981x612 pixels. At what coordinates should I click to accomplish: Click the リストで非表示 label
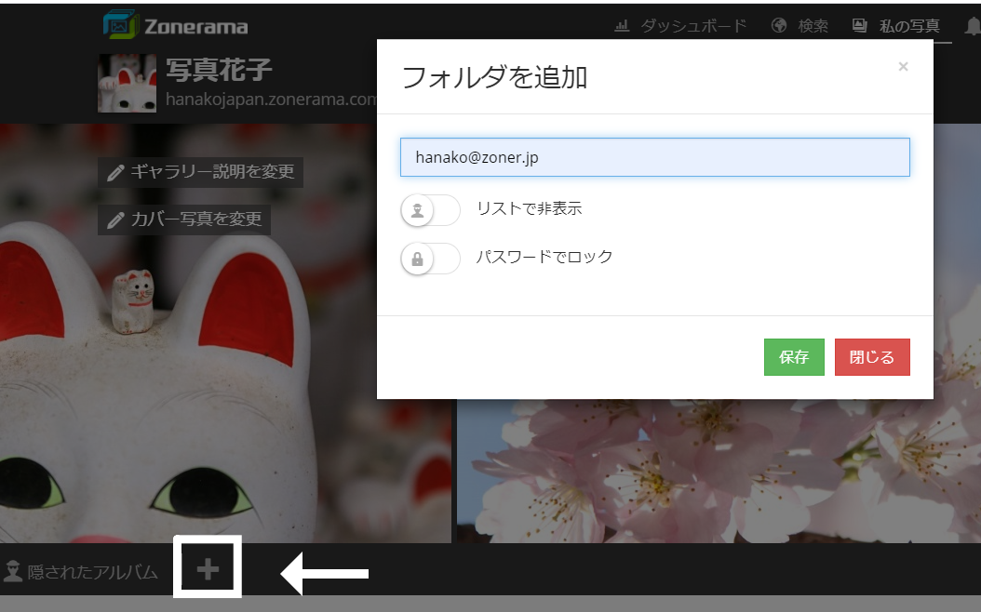tap(530, 208)
